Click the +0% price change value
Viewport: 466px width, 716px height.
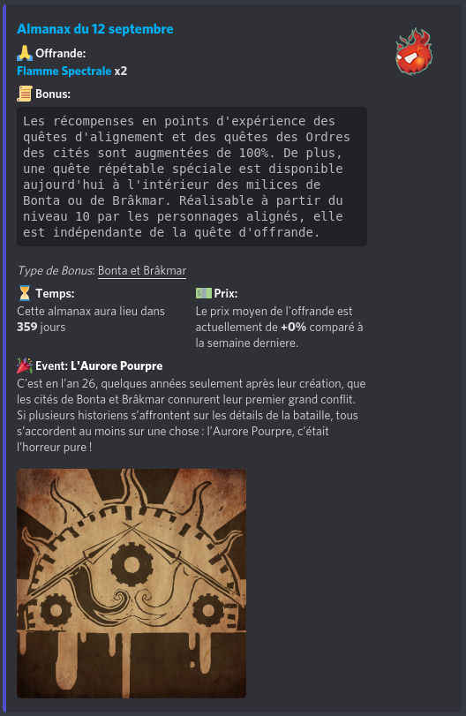click(x=294, y=327)
